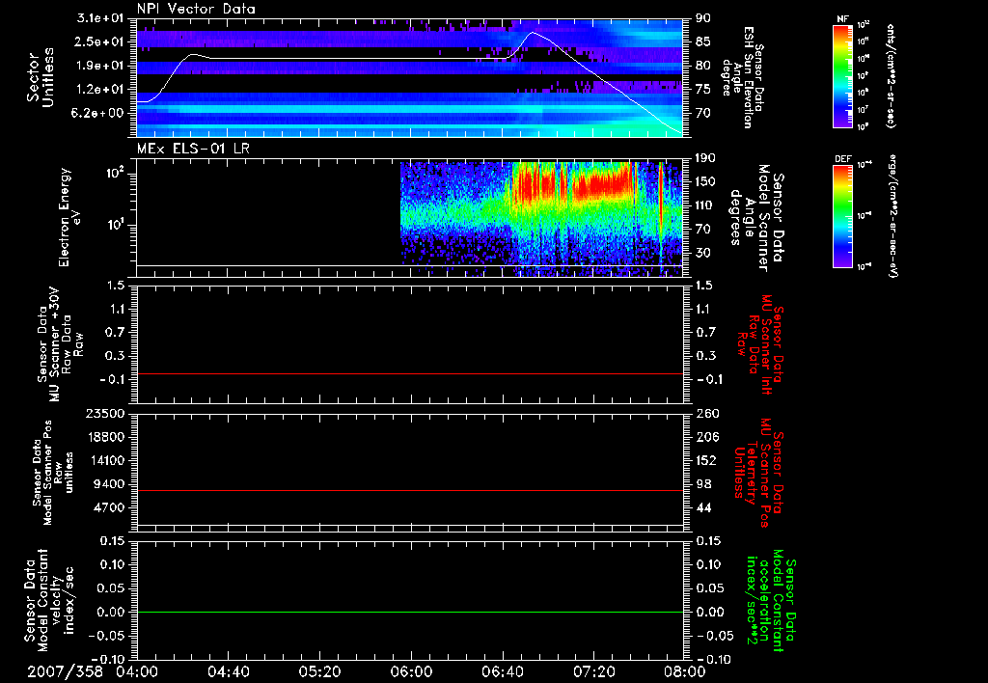Image resolution: width=988 pixels, height=683 pixels.
Task: Click the "06:40" time axis label
Action: tap(502, 671)
